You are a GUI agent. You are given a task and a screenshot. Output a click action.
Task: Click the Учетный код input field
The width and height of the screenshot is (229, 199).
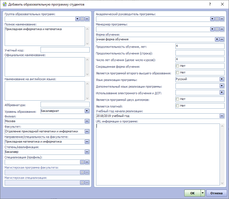tap(65, 50)
